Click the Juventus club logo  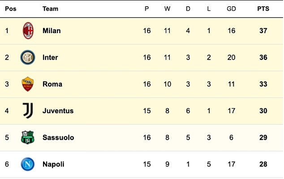point(28,111)
